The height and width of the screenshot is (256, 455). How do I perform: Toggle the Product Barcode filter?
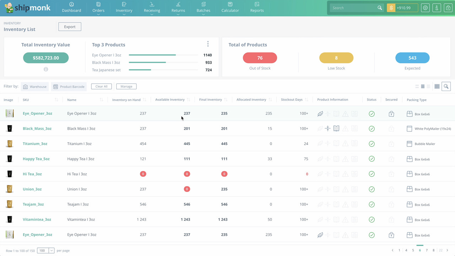tap(69, 86)
